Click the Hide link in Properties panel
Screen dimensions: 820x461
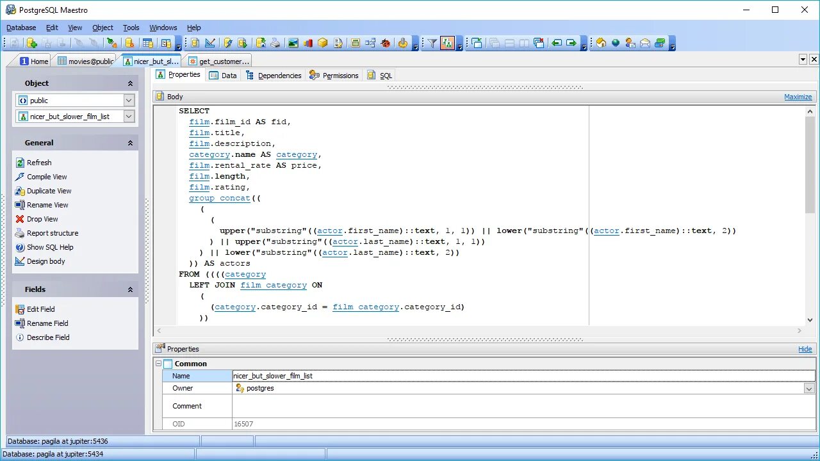pos(805,349)
